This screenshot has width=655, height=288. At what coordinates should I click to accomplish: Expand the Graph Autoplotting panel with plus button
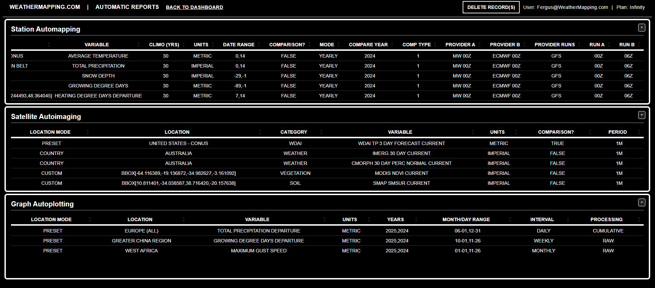tap(641, 203)
